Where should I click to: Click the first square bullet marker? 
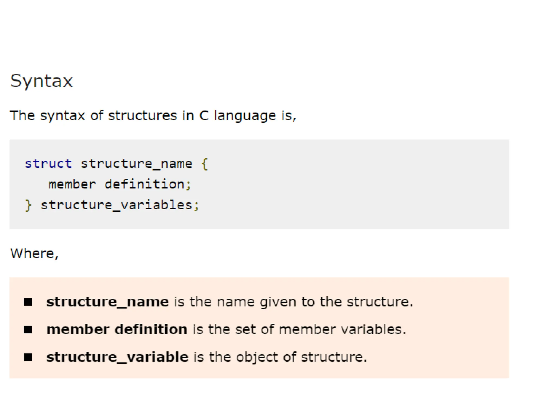click(x=28, y=302)
